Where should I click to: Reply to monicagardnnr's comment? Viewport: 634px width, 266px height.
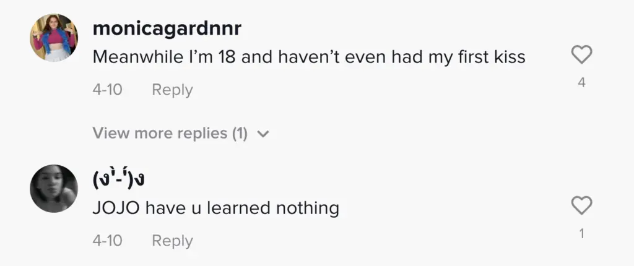click(172, 90)
